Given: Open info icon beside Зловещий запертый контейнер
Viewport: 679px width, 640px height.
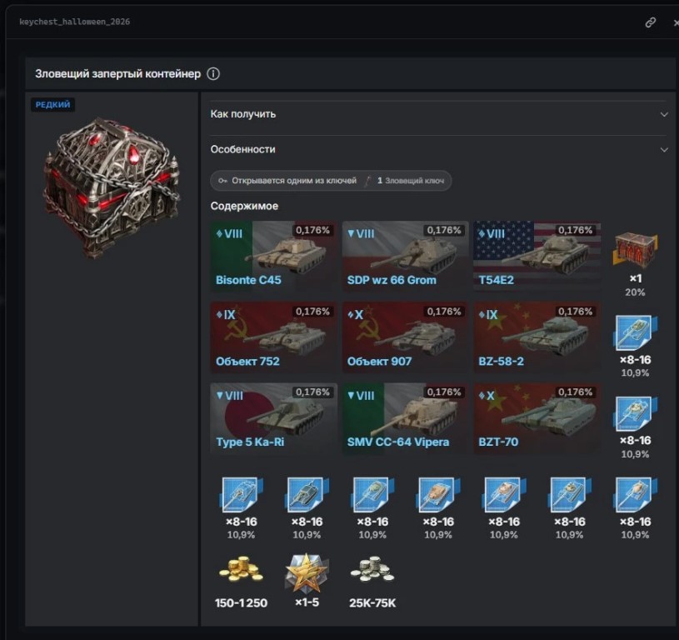Looking at the screenshot, I should pos(213,74).
